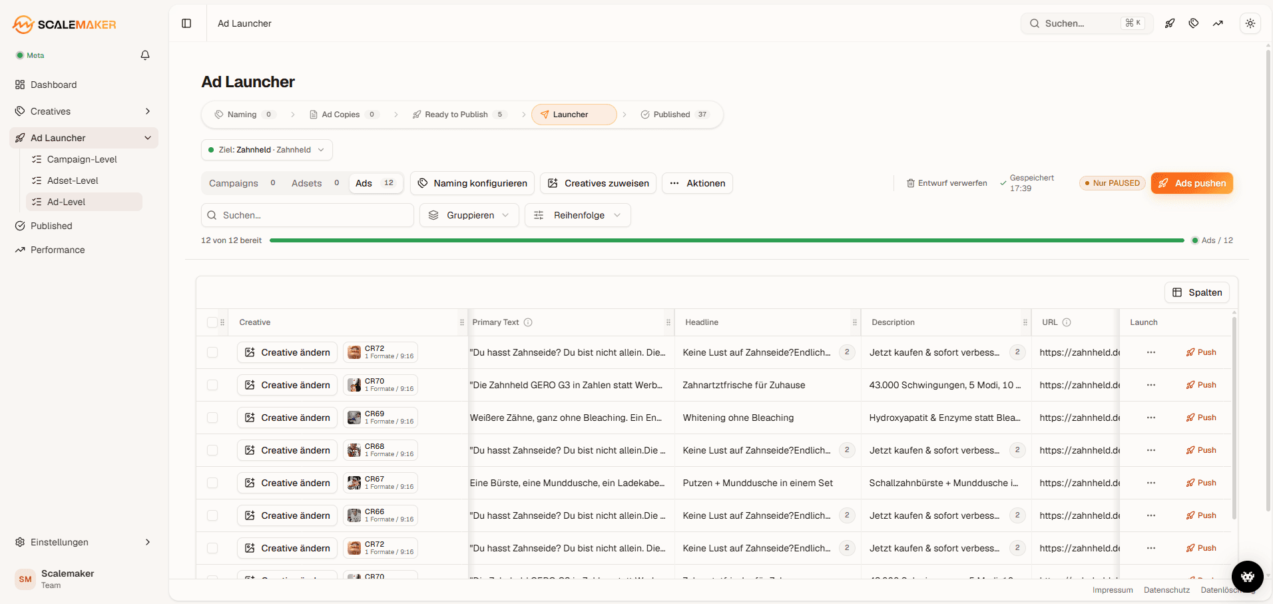Toggle light theme sun icon
The height and width of the screenshot is (604, 1273).
click(x=1250, y=23)
